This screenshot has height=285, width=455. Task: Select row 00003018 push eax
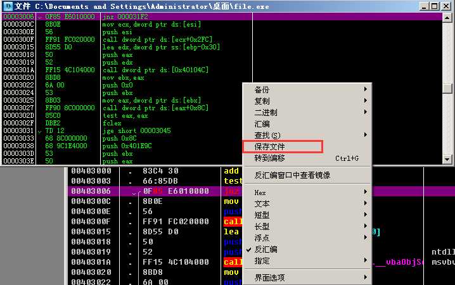tap(222, 54)
